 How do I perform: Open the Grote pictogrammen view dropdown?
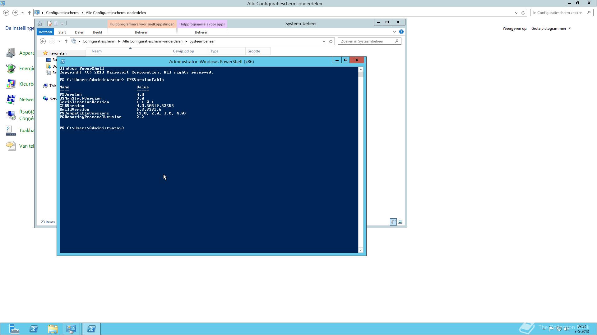pyautogui.click(x=551, y=29)
